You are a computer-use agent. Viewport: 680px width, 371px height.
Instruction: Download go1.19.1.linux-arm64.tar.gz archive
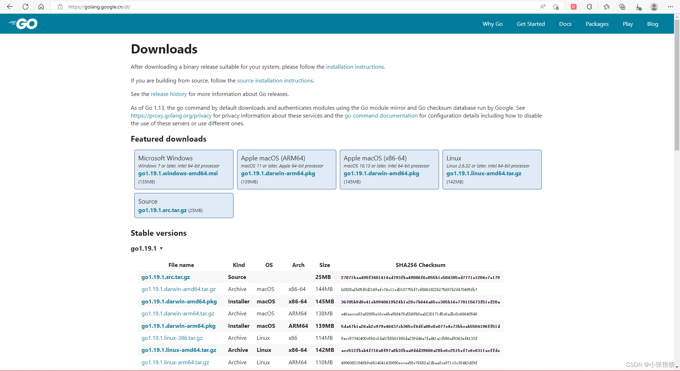(x=175, y=363)
